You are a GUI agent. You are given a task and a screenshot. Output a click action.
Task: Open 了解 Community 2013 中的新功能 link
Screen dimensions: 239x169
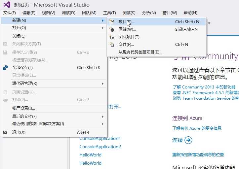[204, 87]
